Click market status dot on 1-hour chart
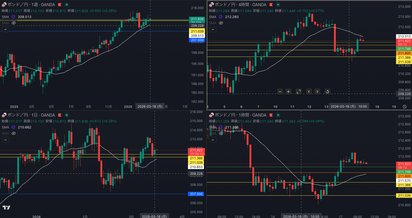The image size is (412, 218). point(278,115)
